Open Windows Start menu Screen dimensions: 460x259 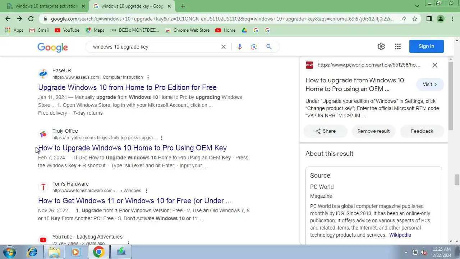pos(10,252)
